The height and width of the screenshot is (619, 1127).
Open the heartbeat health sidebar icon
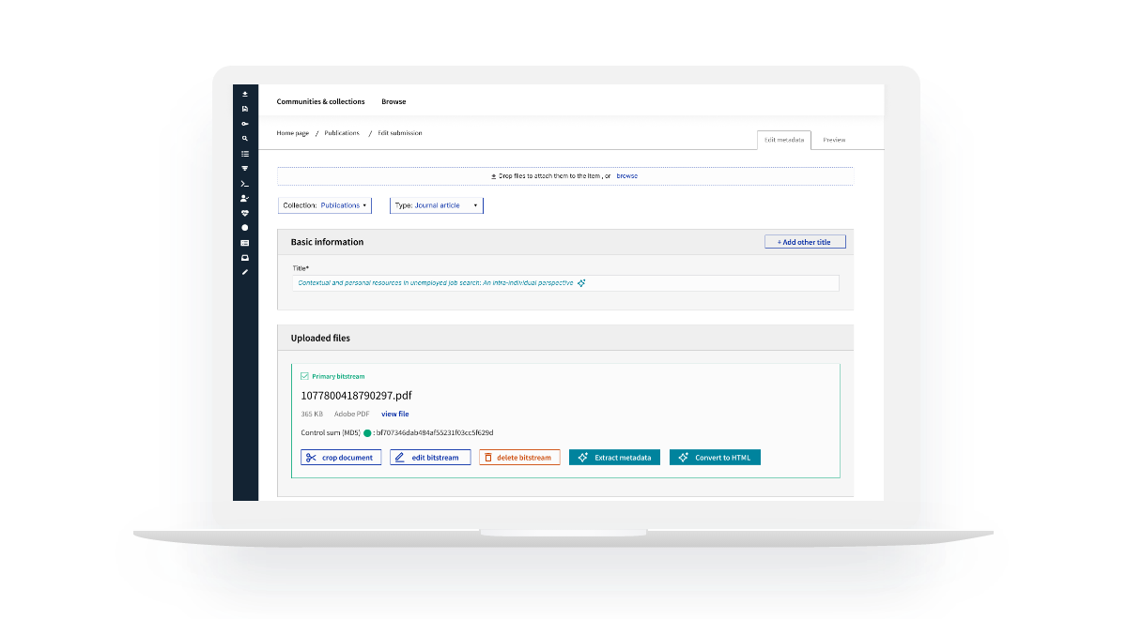point(245,213)
